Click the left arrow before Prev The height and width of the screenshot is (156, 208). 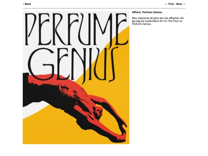pos(166,4)
